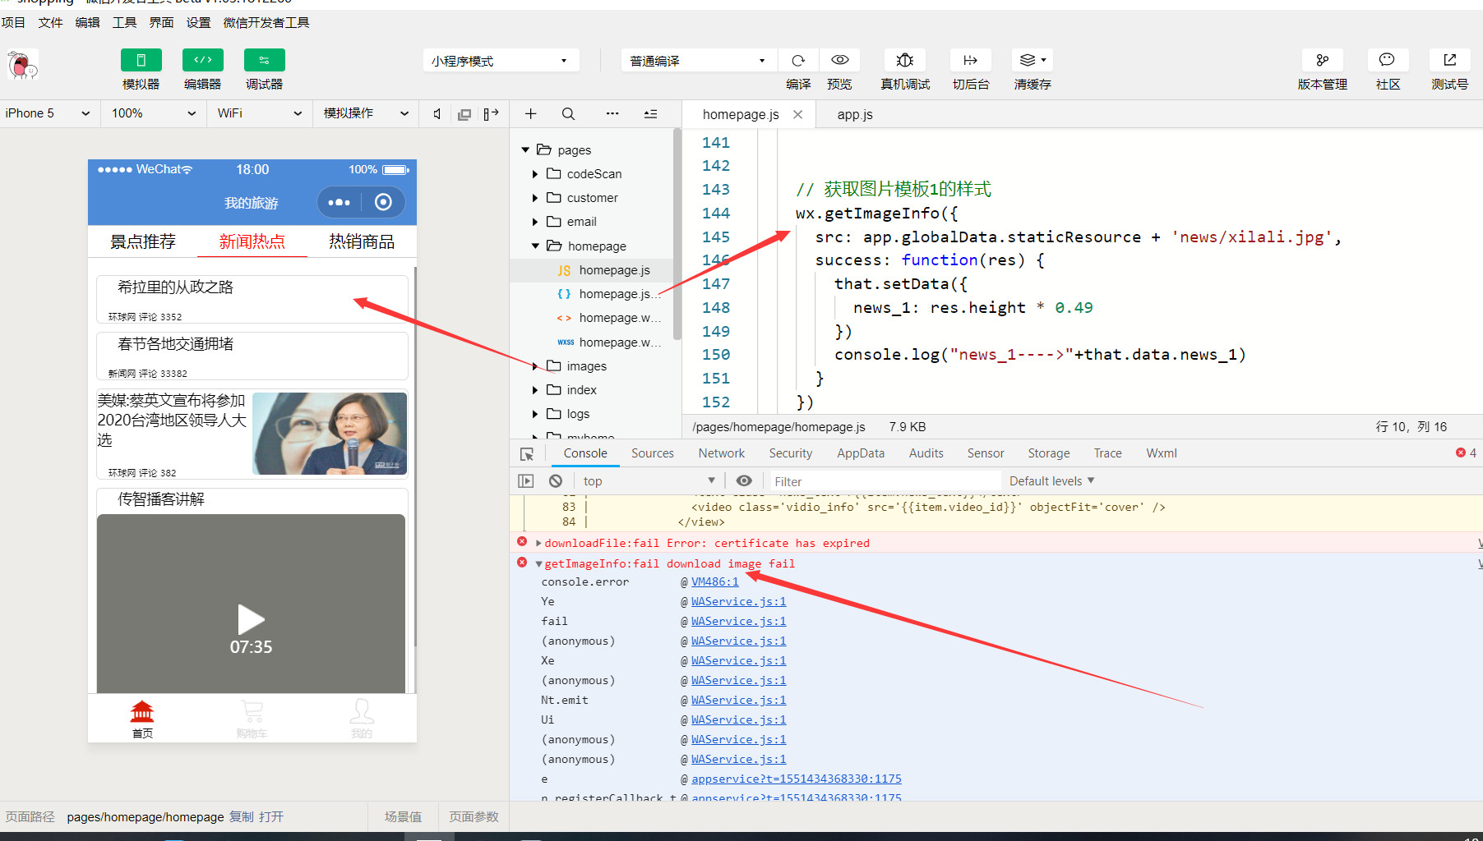Expand the images folder in file tree
Image resolution: width=1483 pixels, height=841 pixels.
click(535, 366)
